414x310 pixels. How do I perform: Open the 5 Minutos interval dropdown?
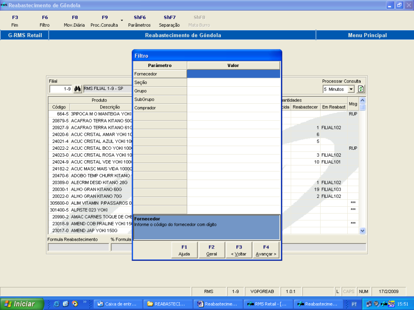pos(351,89)
